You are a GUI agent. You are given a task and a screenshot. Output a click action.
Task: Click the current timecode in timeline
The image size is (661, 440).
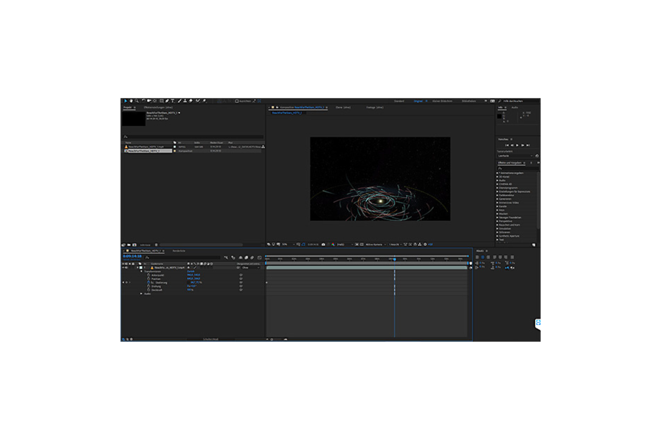(x=132, y=256)
